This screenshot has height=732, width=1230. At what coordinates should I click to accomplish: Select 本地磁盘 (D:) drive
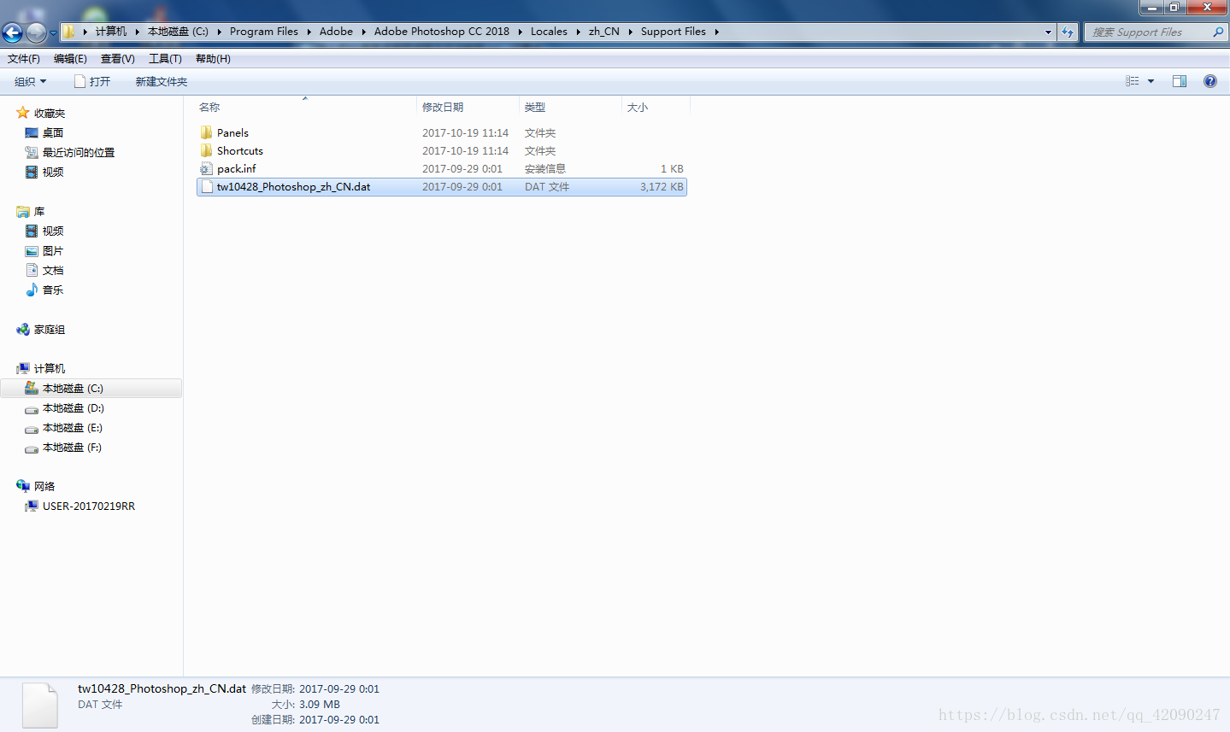74,407
